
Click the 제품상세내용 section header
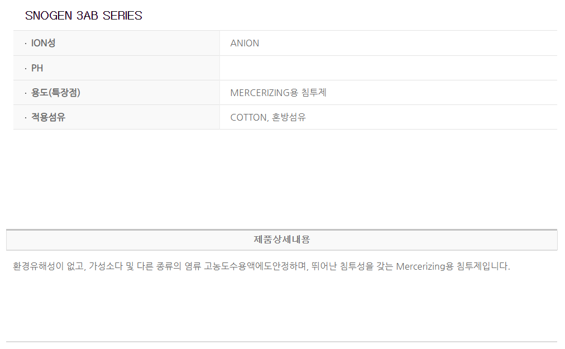pyautogui.click(x=282, y=240)
